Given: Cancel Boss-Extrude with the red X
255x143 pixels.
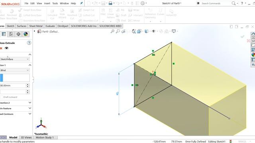Looking at the screenshot, I should click(1, 48).
